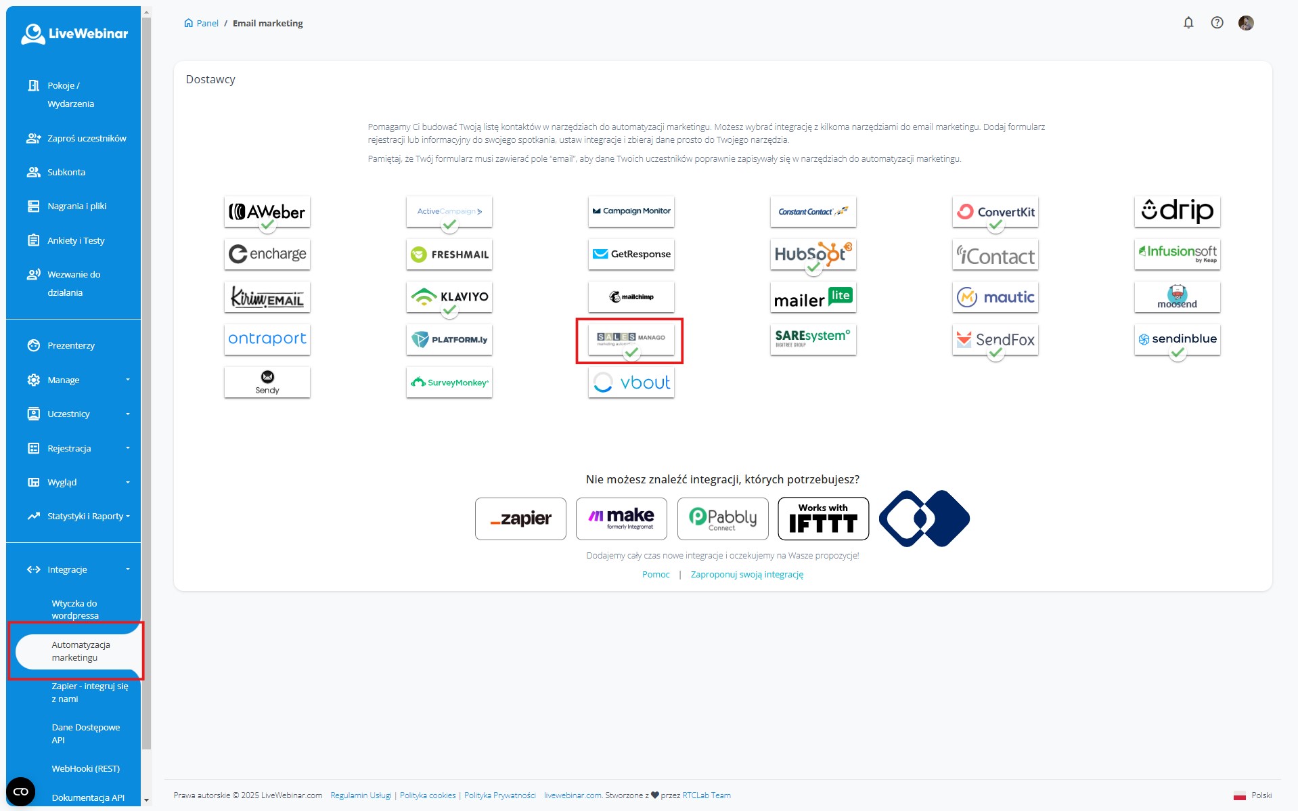Click the notification bell icon
This screenshot has width=1298, height=811.
[1188, 23]
